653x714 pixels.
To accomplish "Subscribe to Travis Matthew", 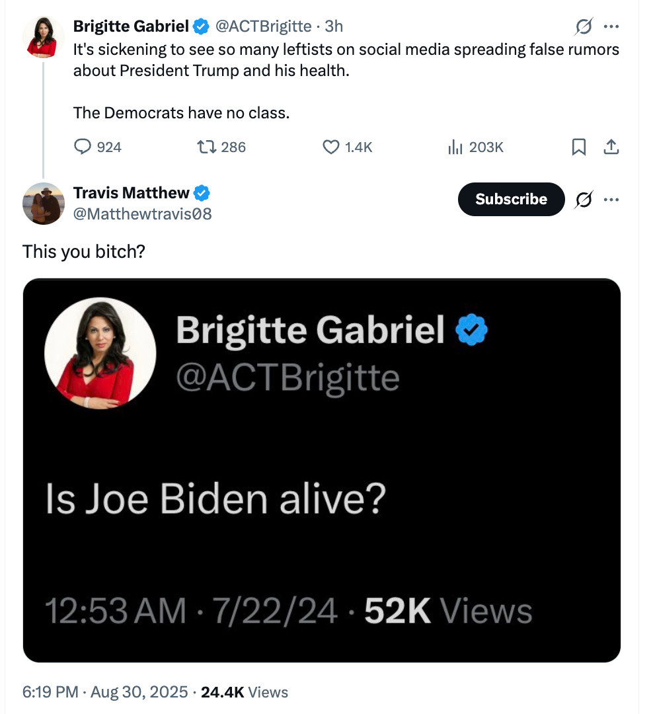I will point(511,199).
